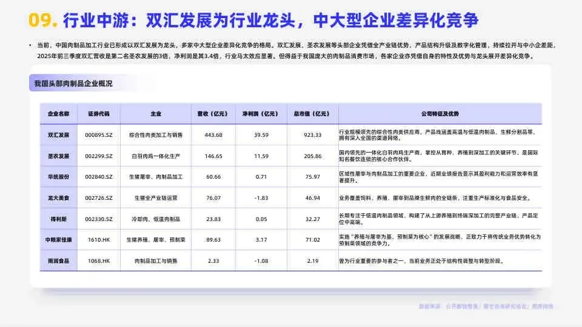Click the column header 主业
Viewport: 582px width, 327px height.
156,114
